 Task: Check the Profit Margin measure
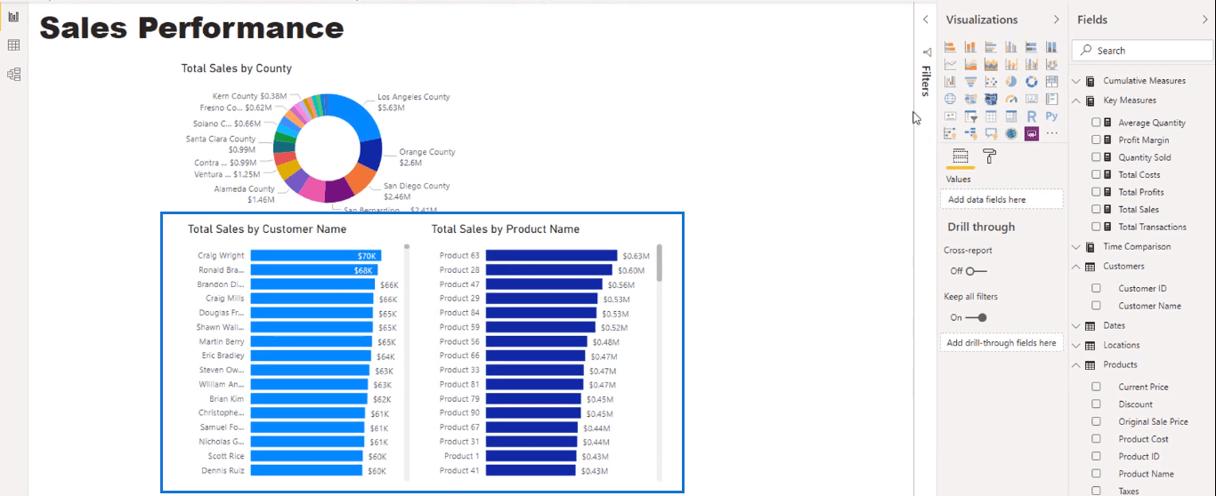pyautogui.click(x=1097, y=140)
